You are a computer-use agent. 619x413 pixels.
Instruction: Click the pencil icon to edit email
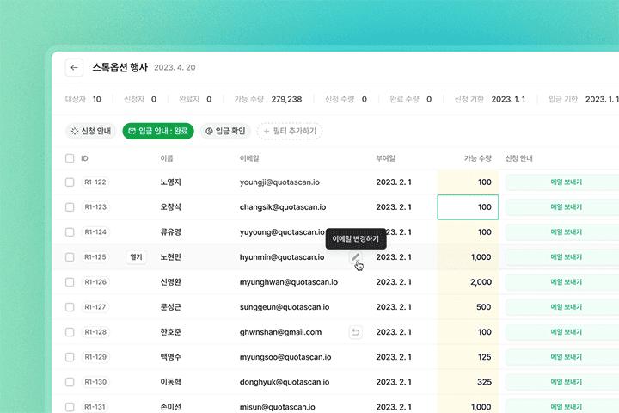pos(356,257)
